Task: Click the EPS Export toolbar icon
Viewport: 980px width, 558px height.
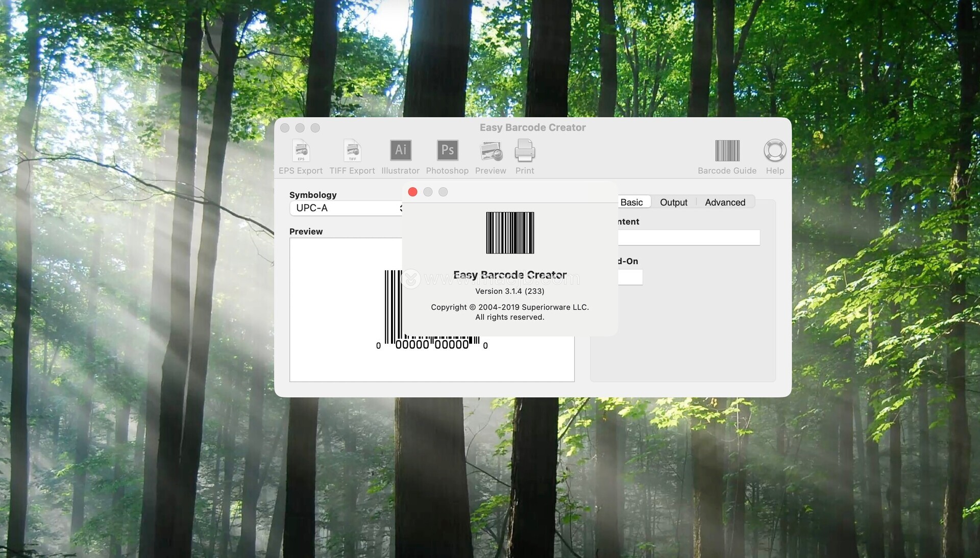Action: 301,151
